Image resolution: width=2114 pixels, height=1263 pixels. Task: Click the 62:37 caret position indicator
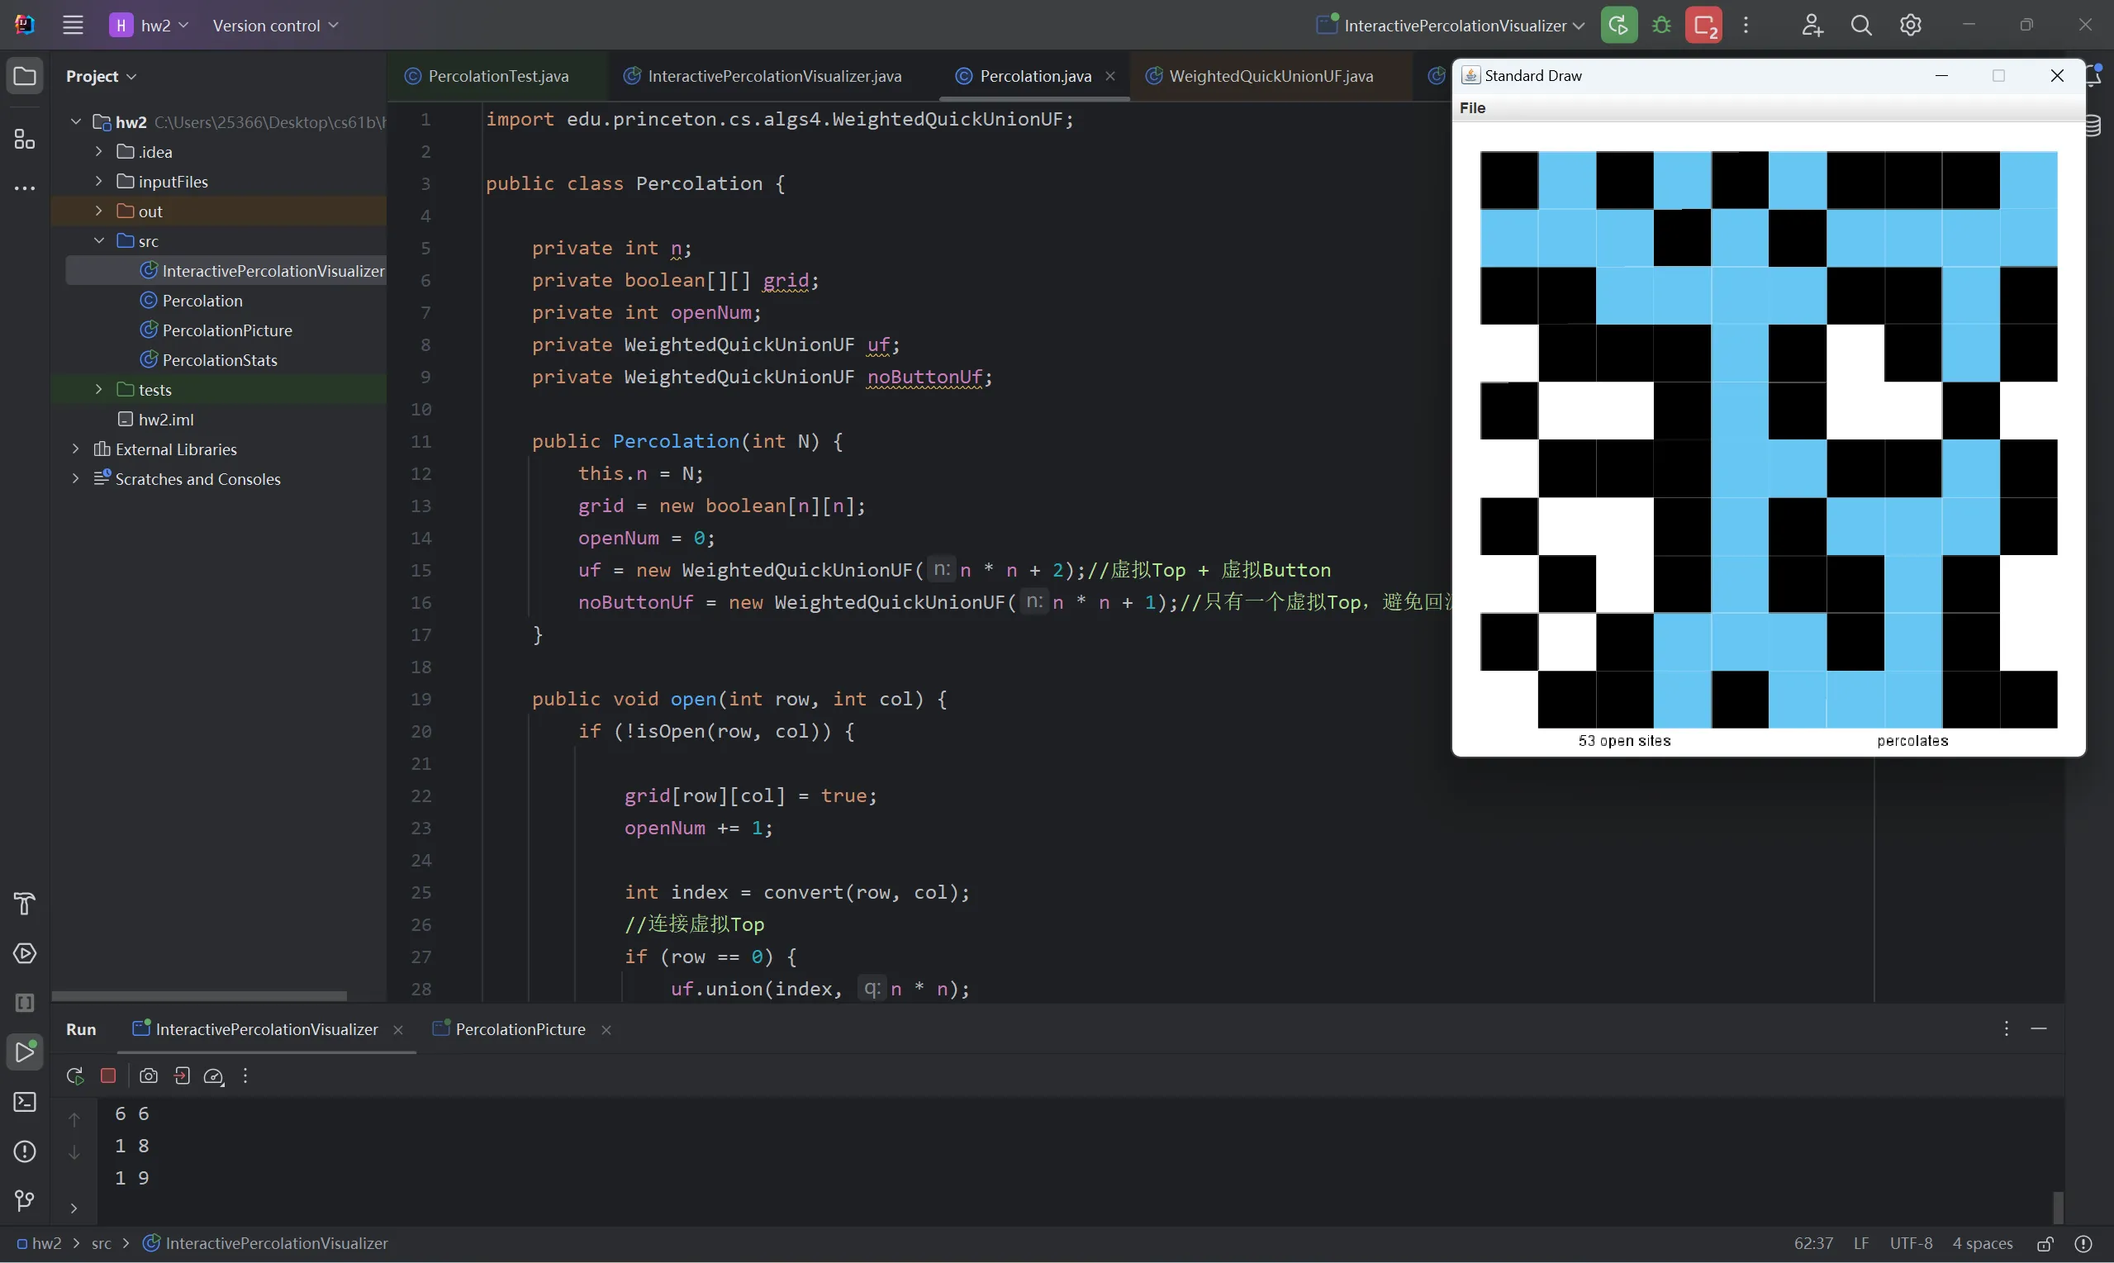point(1813,1243)
